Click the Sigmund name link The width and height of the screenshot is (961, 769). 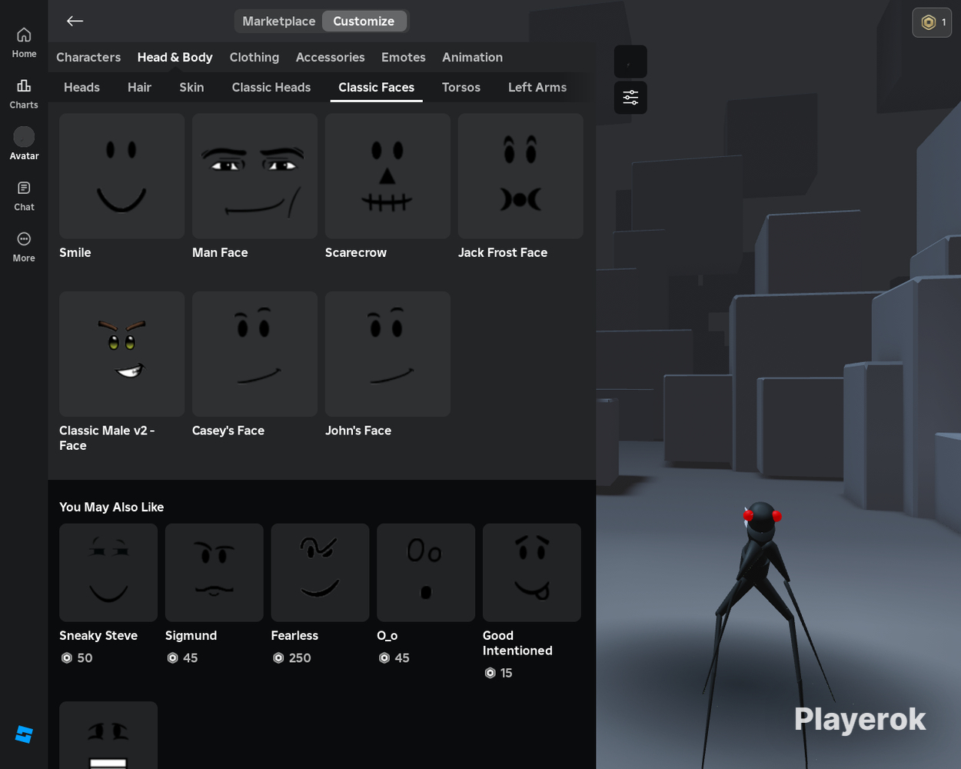tap(191, 635)
